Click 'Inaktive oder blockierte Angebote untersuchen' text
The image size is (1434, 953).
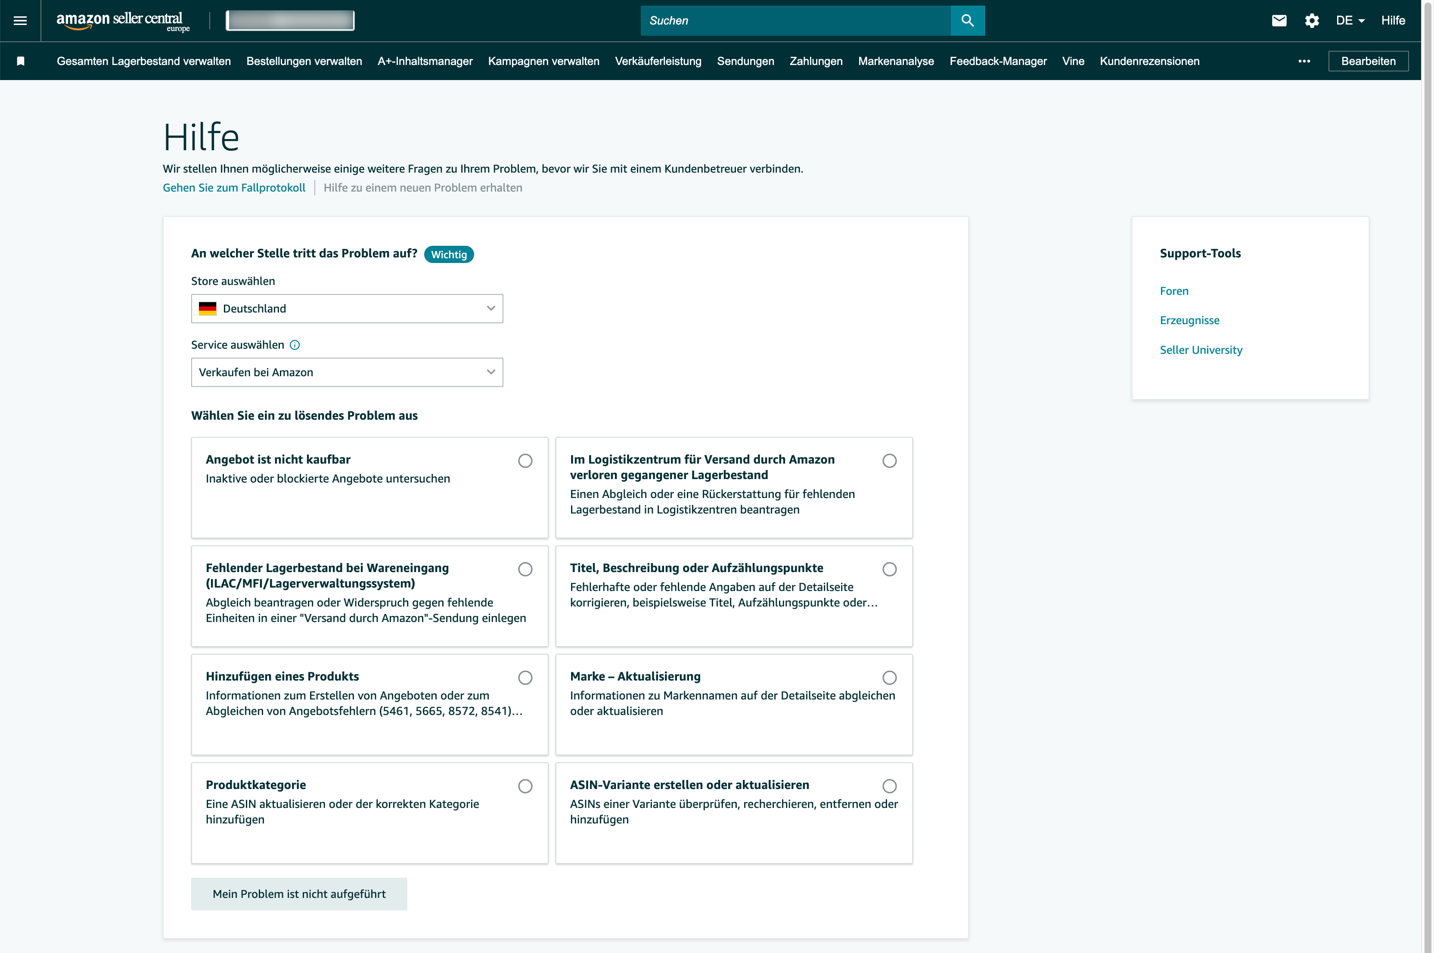point(328,479)
